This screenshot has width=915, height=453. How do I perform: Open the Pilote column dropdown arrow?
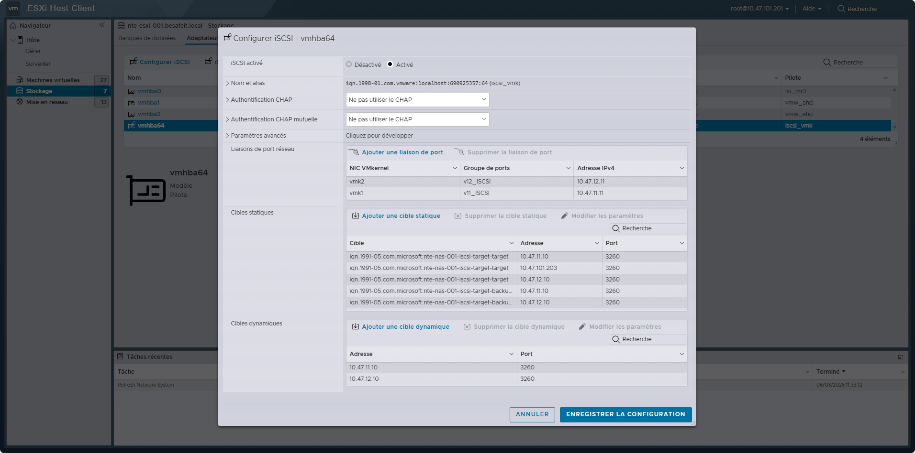(x=886, y=78)
